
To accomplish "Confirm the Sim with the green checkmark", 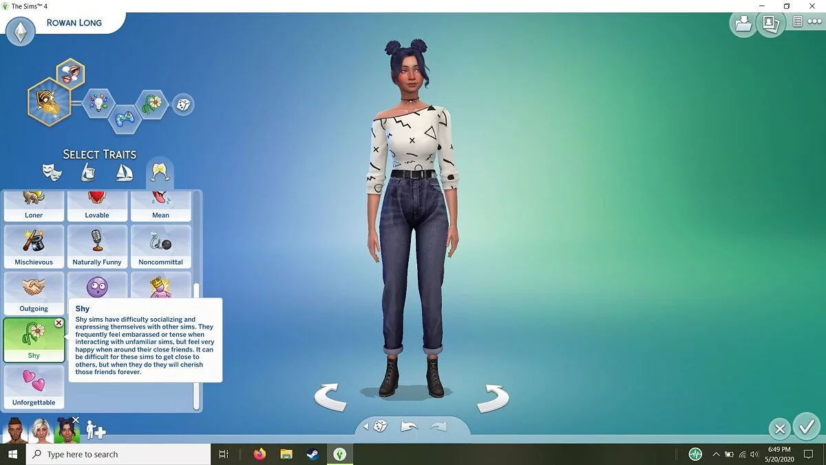I will (x=807, y=428).
